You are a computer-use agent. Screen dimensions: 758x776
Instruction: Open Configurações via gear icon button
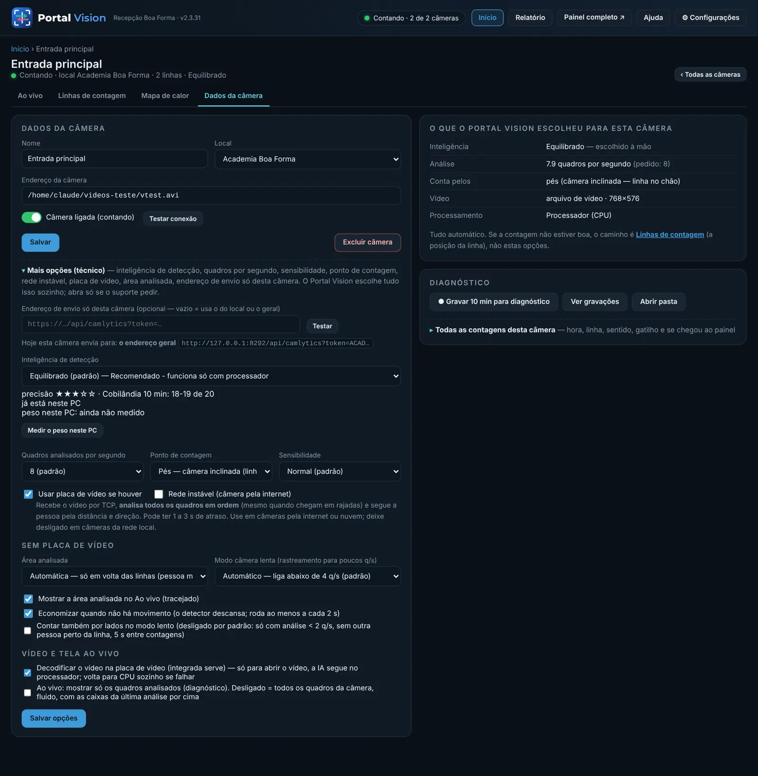(710, 18)
